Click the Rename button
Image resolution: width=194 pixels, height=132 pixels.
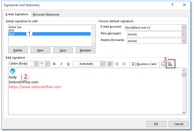pos(86,50)
